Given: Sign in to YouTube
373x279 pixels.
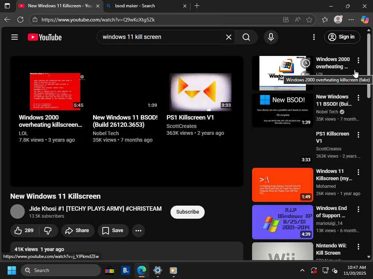Looking at the screenshot, I should click(x=342, y=37).
